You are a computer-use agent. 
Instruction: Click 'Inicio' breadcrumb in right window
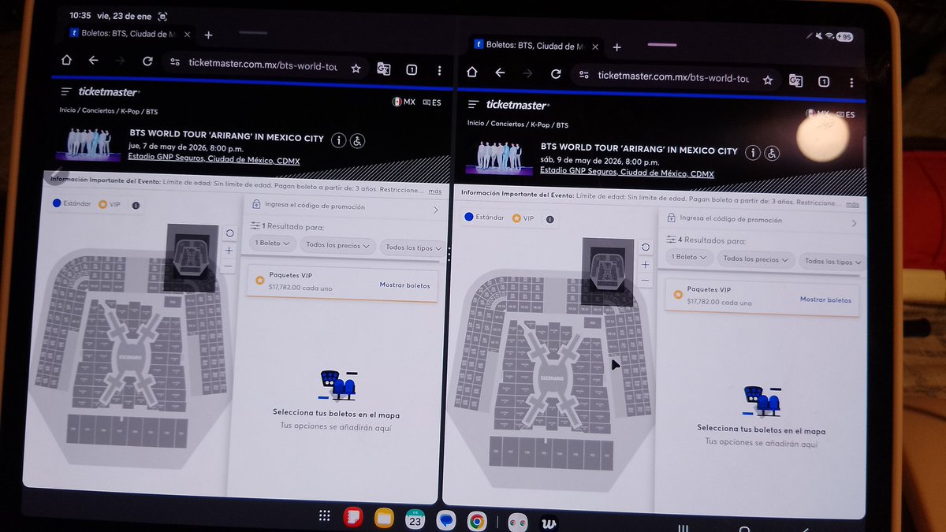tap(475, 123)
